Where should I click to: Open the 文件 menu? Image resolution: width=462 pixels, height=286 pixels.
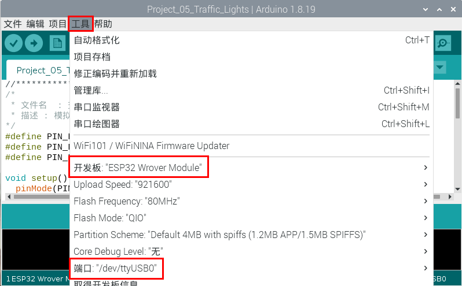click(x=13, y=24)
